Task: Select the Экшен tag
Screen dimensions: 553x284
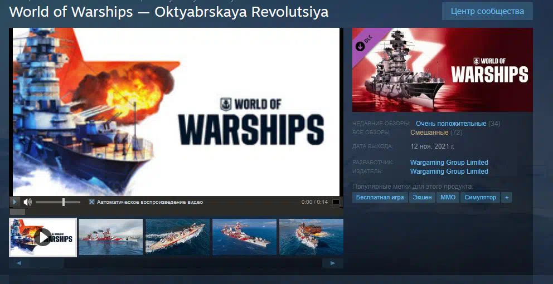Action: pyautogui.click(x=422, y=197)
